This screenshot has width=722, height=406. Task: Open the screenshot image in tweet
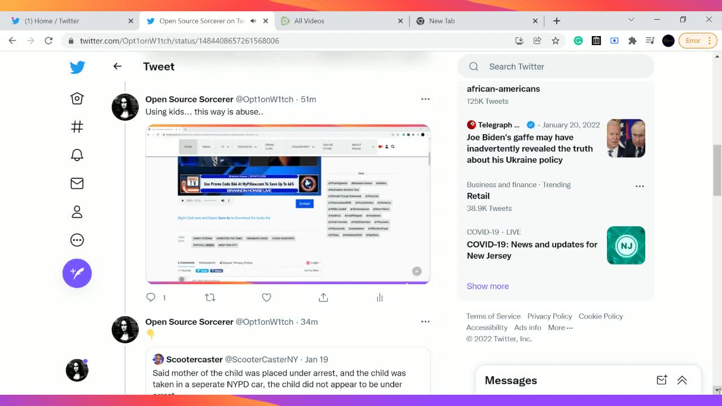click(x=288, y=204)
